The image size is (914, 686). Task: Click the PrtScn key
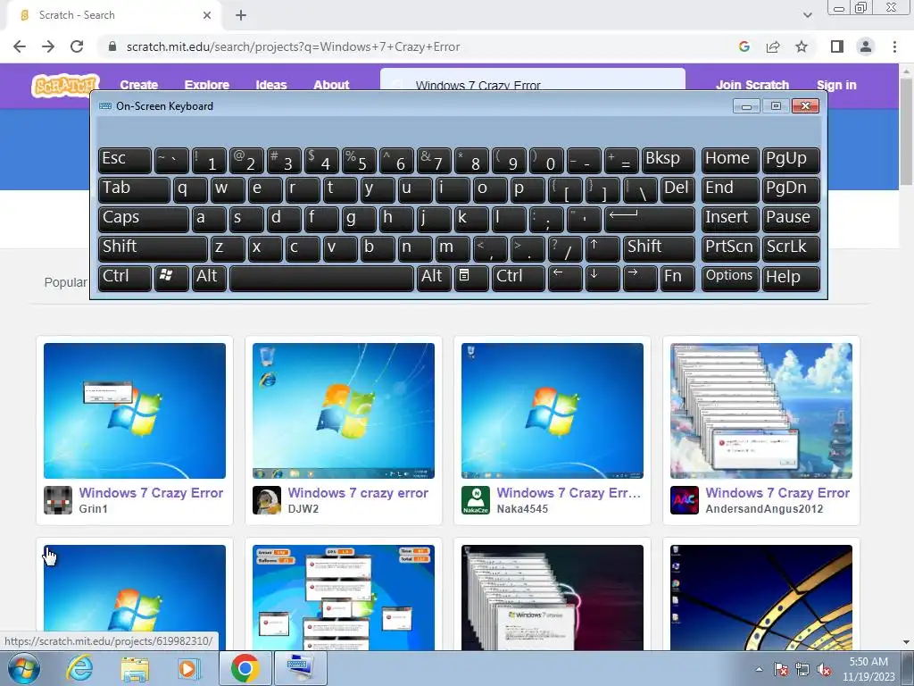pyautogui.click(x=730, y=248)
